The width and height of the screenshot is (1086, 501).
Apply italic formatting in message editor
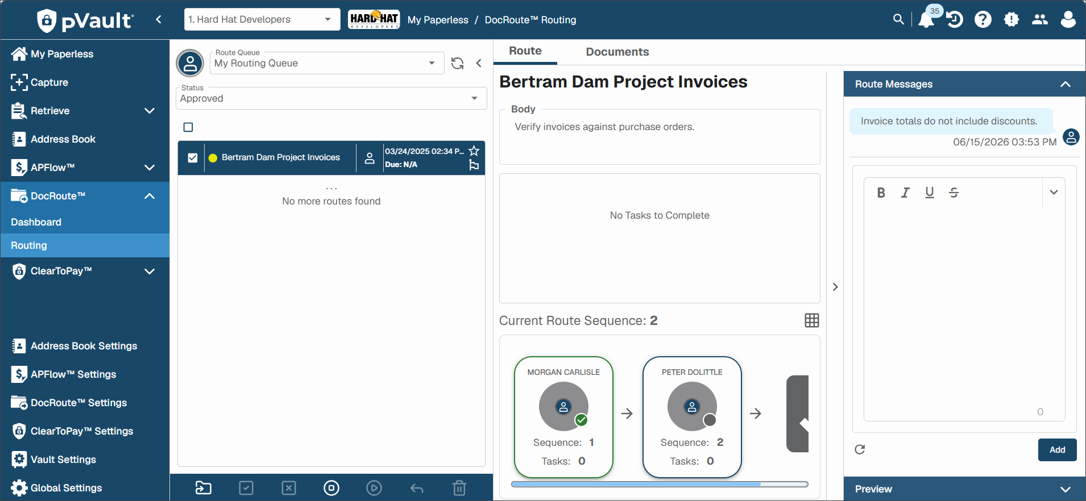coord(905,193)
